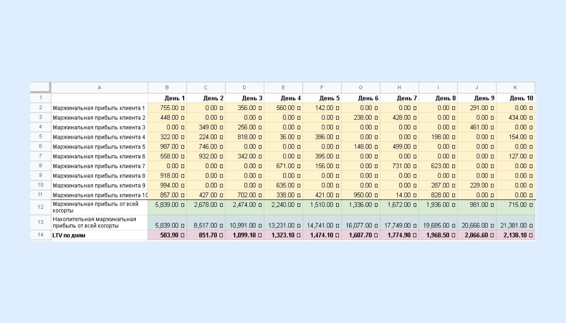Click the 'День 10' header cell

coord(516,98)
